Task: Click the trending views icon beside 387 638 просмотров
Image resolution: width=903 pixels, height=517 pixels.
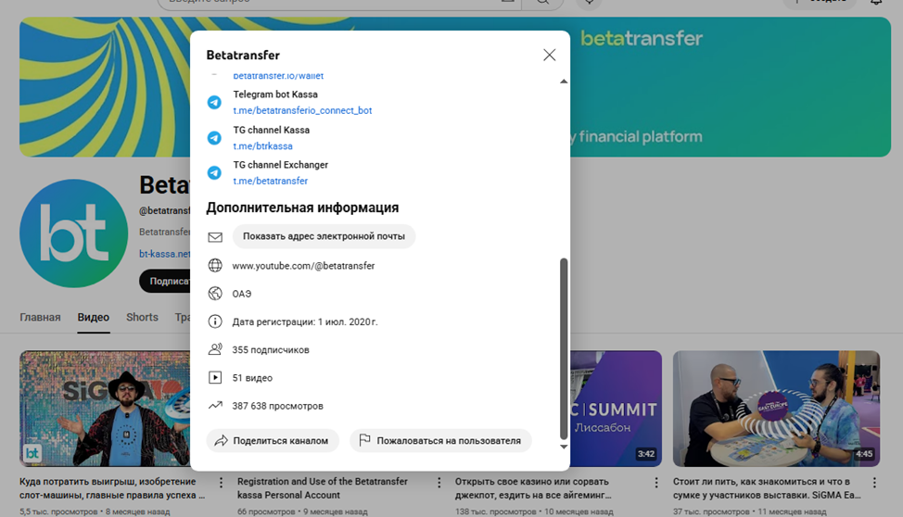Action: point(215,405)
